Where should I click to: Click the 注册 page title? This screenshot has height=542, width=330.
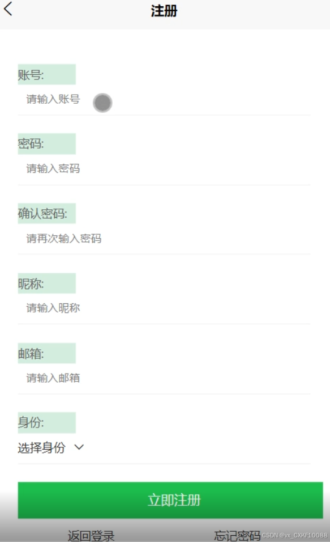(164, 11)
